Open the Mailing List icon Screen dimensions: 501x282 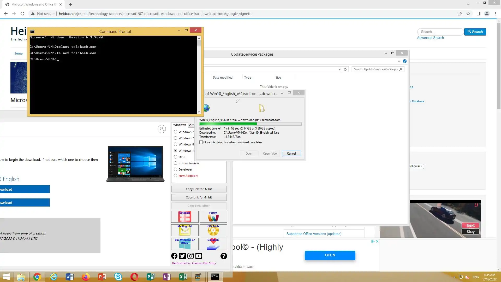[185, 230]
